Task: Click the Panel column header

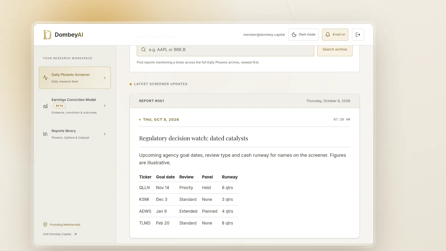Action: 207,177
